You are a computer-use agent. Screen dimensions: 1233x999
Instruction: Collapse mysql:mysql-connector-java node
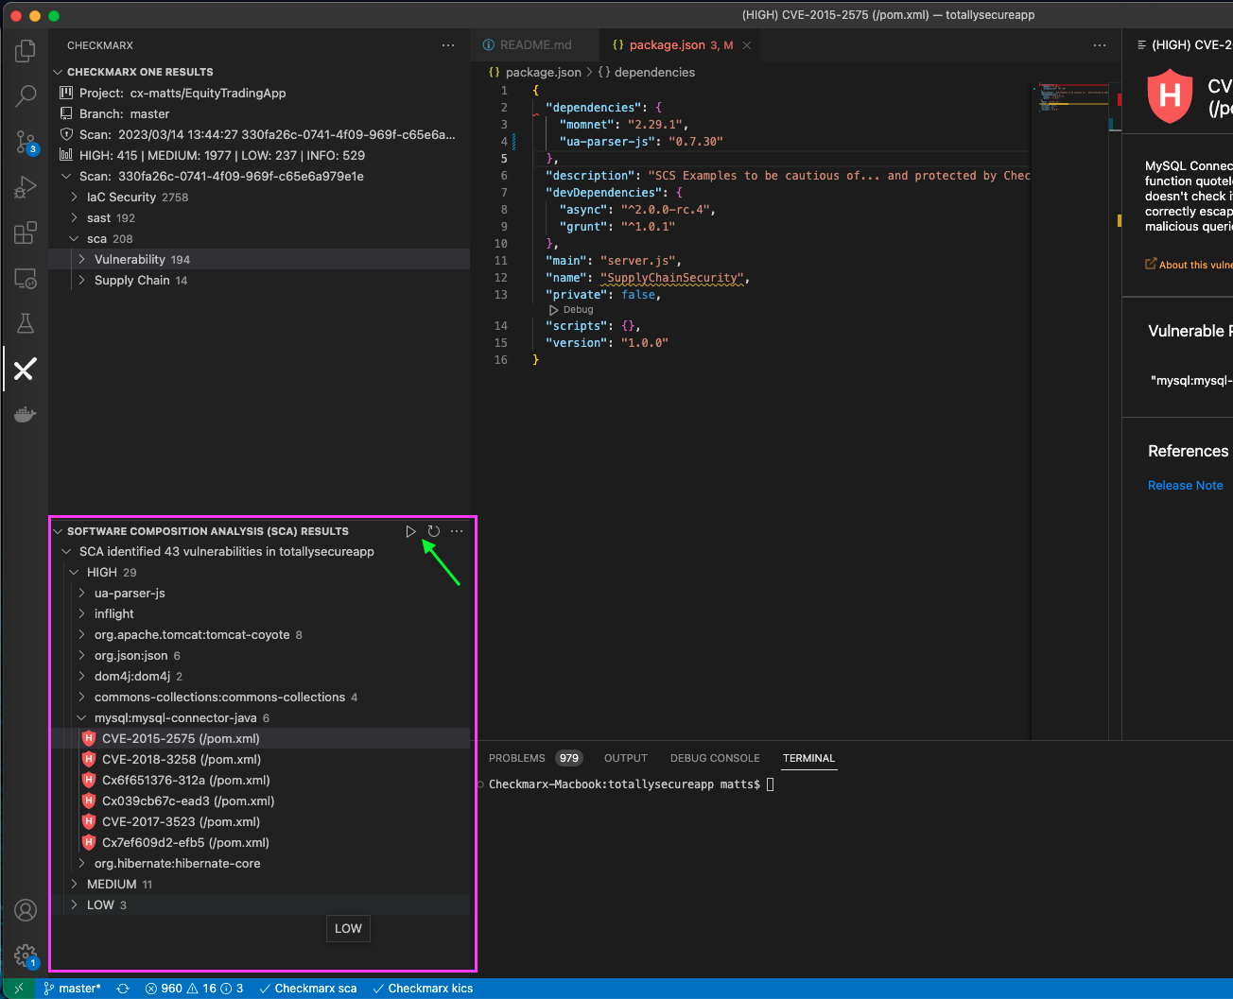pos(81,717)
